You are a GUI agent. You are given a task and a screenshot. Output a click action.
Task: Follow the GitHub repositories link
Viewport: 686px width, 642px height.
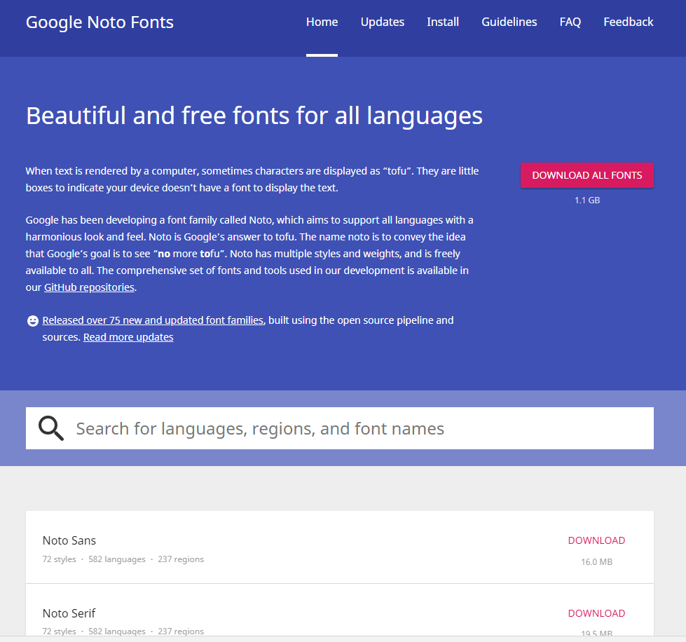(x=89, y=287)
